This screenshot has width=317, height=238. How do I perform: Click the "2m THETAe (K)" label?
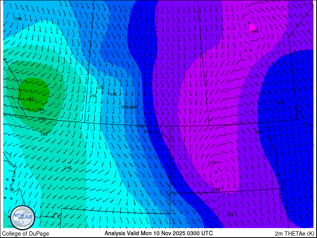[294, 234]
